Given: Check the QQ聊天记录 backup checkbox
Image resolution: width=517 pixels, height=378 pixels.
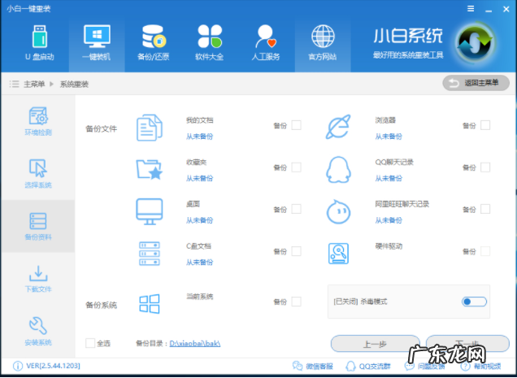Looking at the screenshot, I should pyautogui.click(x=485, y=167).
